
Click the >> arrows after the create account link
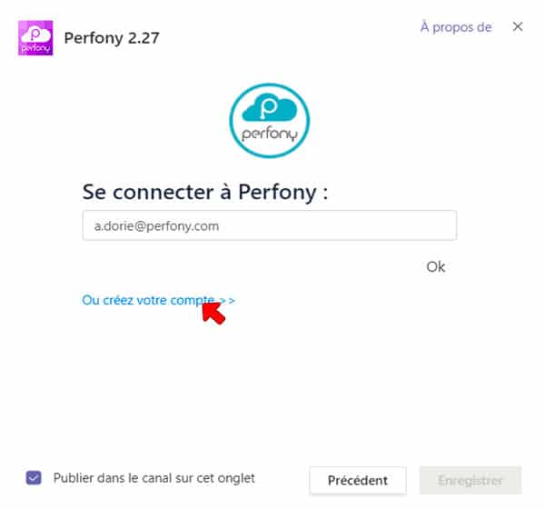228,300
